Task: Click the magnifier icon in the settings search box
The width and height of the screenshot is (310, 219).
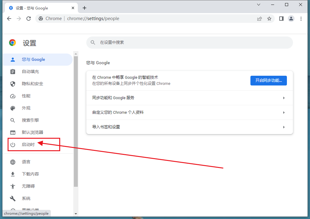Action: 93,43
